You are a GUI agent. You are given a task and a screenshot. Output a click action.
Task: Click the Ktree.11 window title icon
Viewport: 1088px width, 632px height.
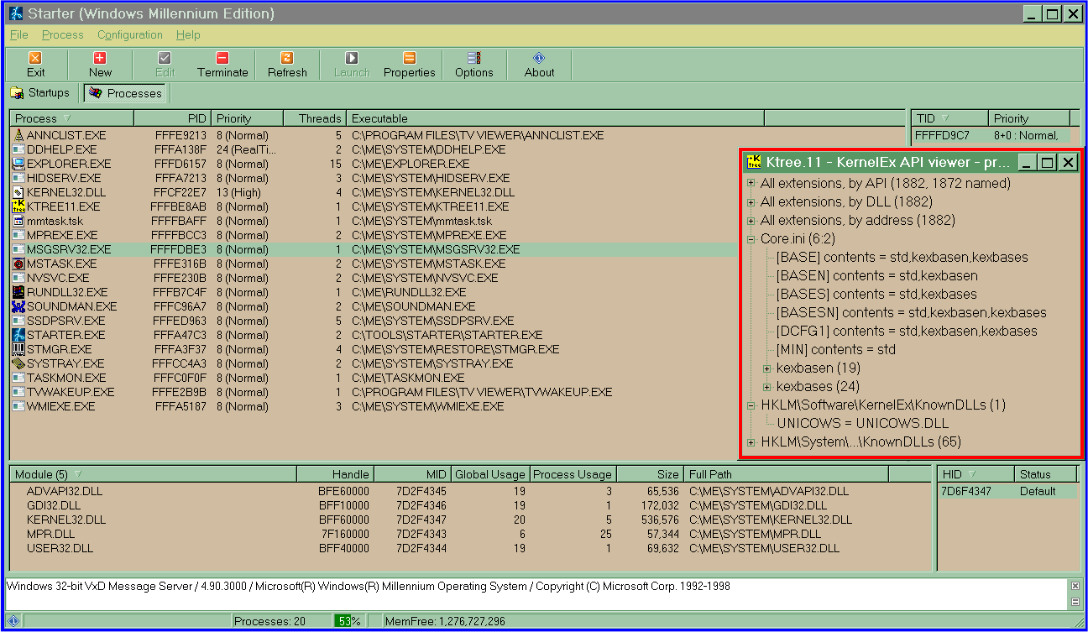pyautogui.click(x=754, y=162)
